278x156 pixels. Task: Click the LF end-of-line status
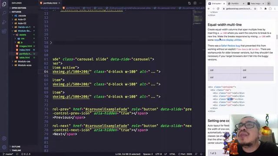click(x=165, y=154)
